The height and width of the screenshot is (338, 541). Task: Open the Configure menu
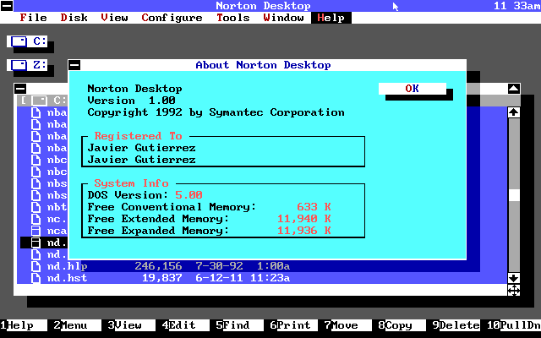coord(172,18)
